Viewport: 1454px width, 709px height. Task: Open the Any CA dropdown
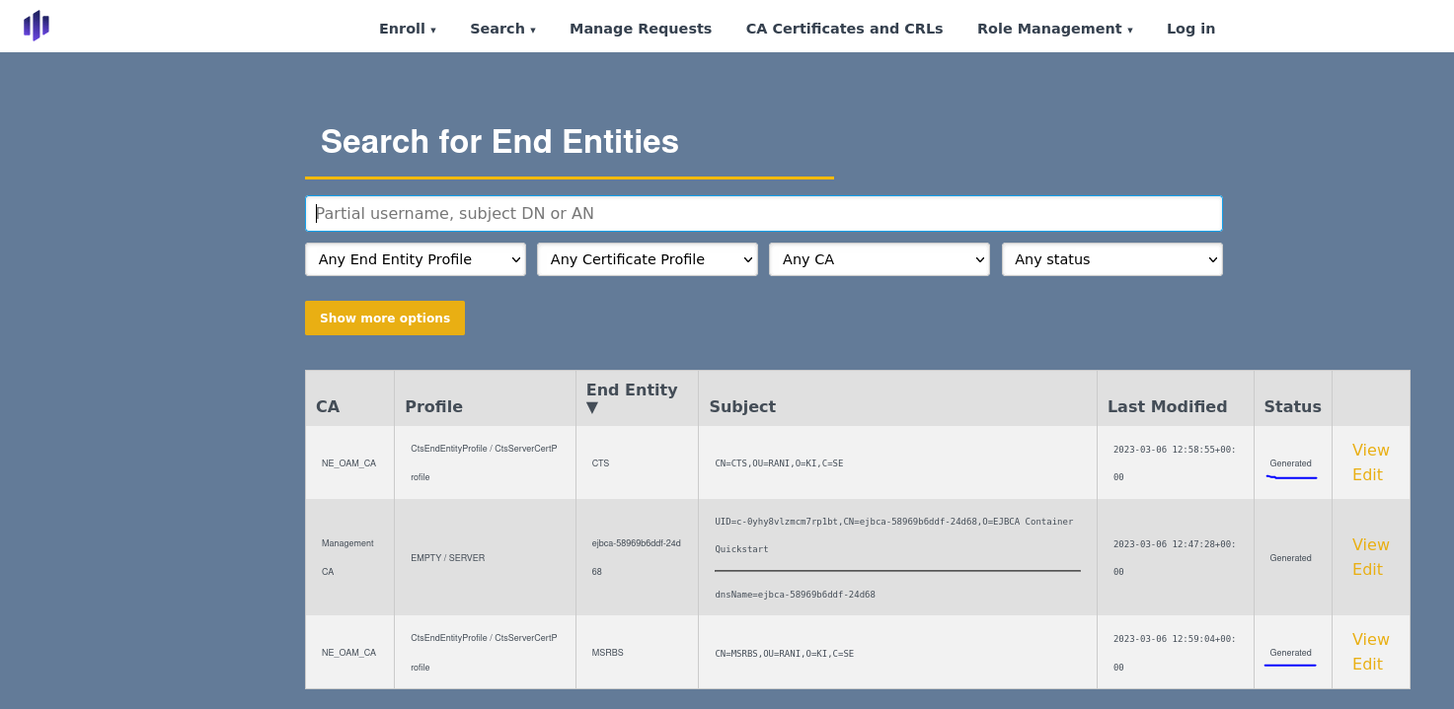click(880, 259)
